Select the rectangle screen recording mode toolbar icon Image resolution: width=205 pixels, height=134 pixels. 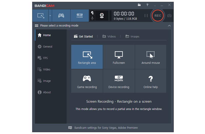click(x=40, y=16)
